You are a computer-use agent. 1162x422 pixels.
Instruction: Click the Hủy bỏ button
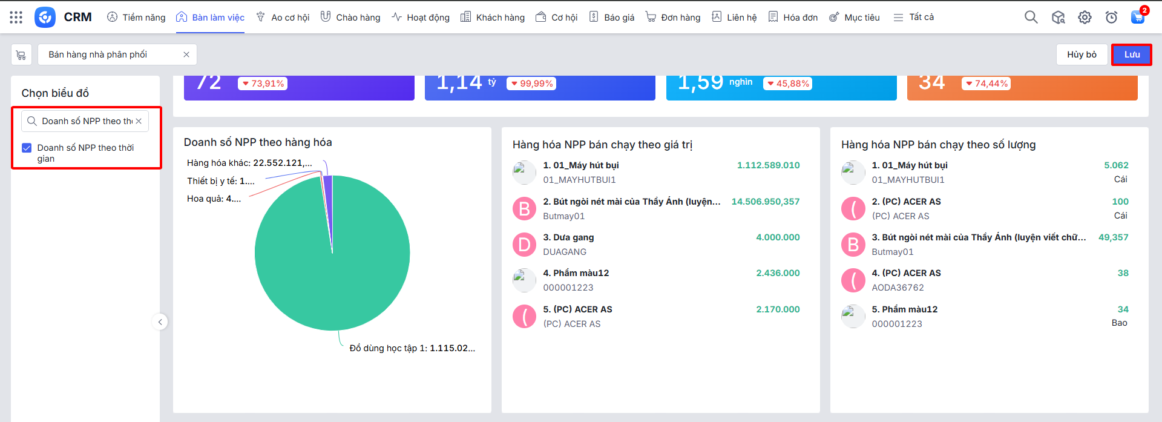(x=1081, y=54)
